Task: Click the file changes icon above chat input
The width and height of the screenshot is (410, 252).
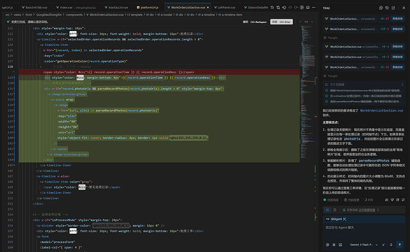Action: click(x=335, y=210)
